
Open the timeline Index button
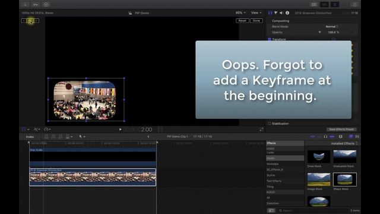[x=30, y=137]
